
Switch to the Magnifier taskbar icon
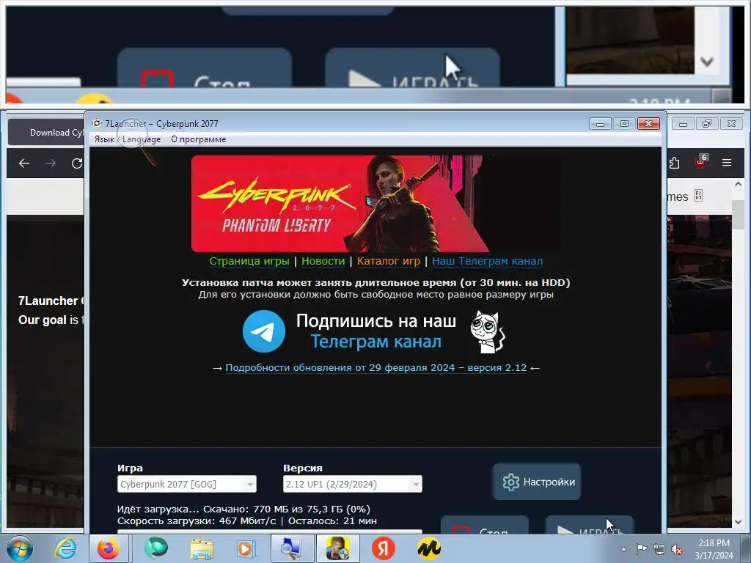point(292,548)
